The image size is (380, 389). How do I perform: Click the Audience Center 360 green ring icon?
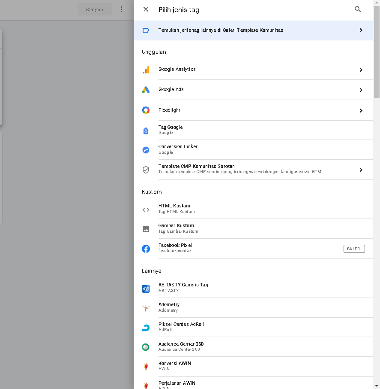(x=146, y=347)
